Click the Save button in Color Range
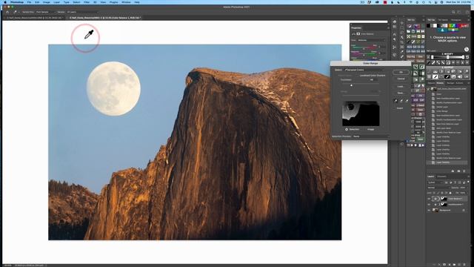The width and height of the screenshot is (474, 267). pos(400,93)
